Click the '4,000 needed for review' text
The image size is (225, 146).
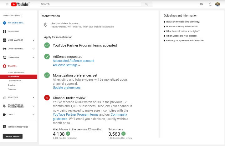[65, 138]
